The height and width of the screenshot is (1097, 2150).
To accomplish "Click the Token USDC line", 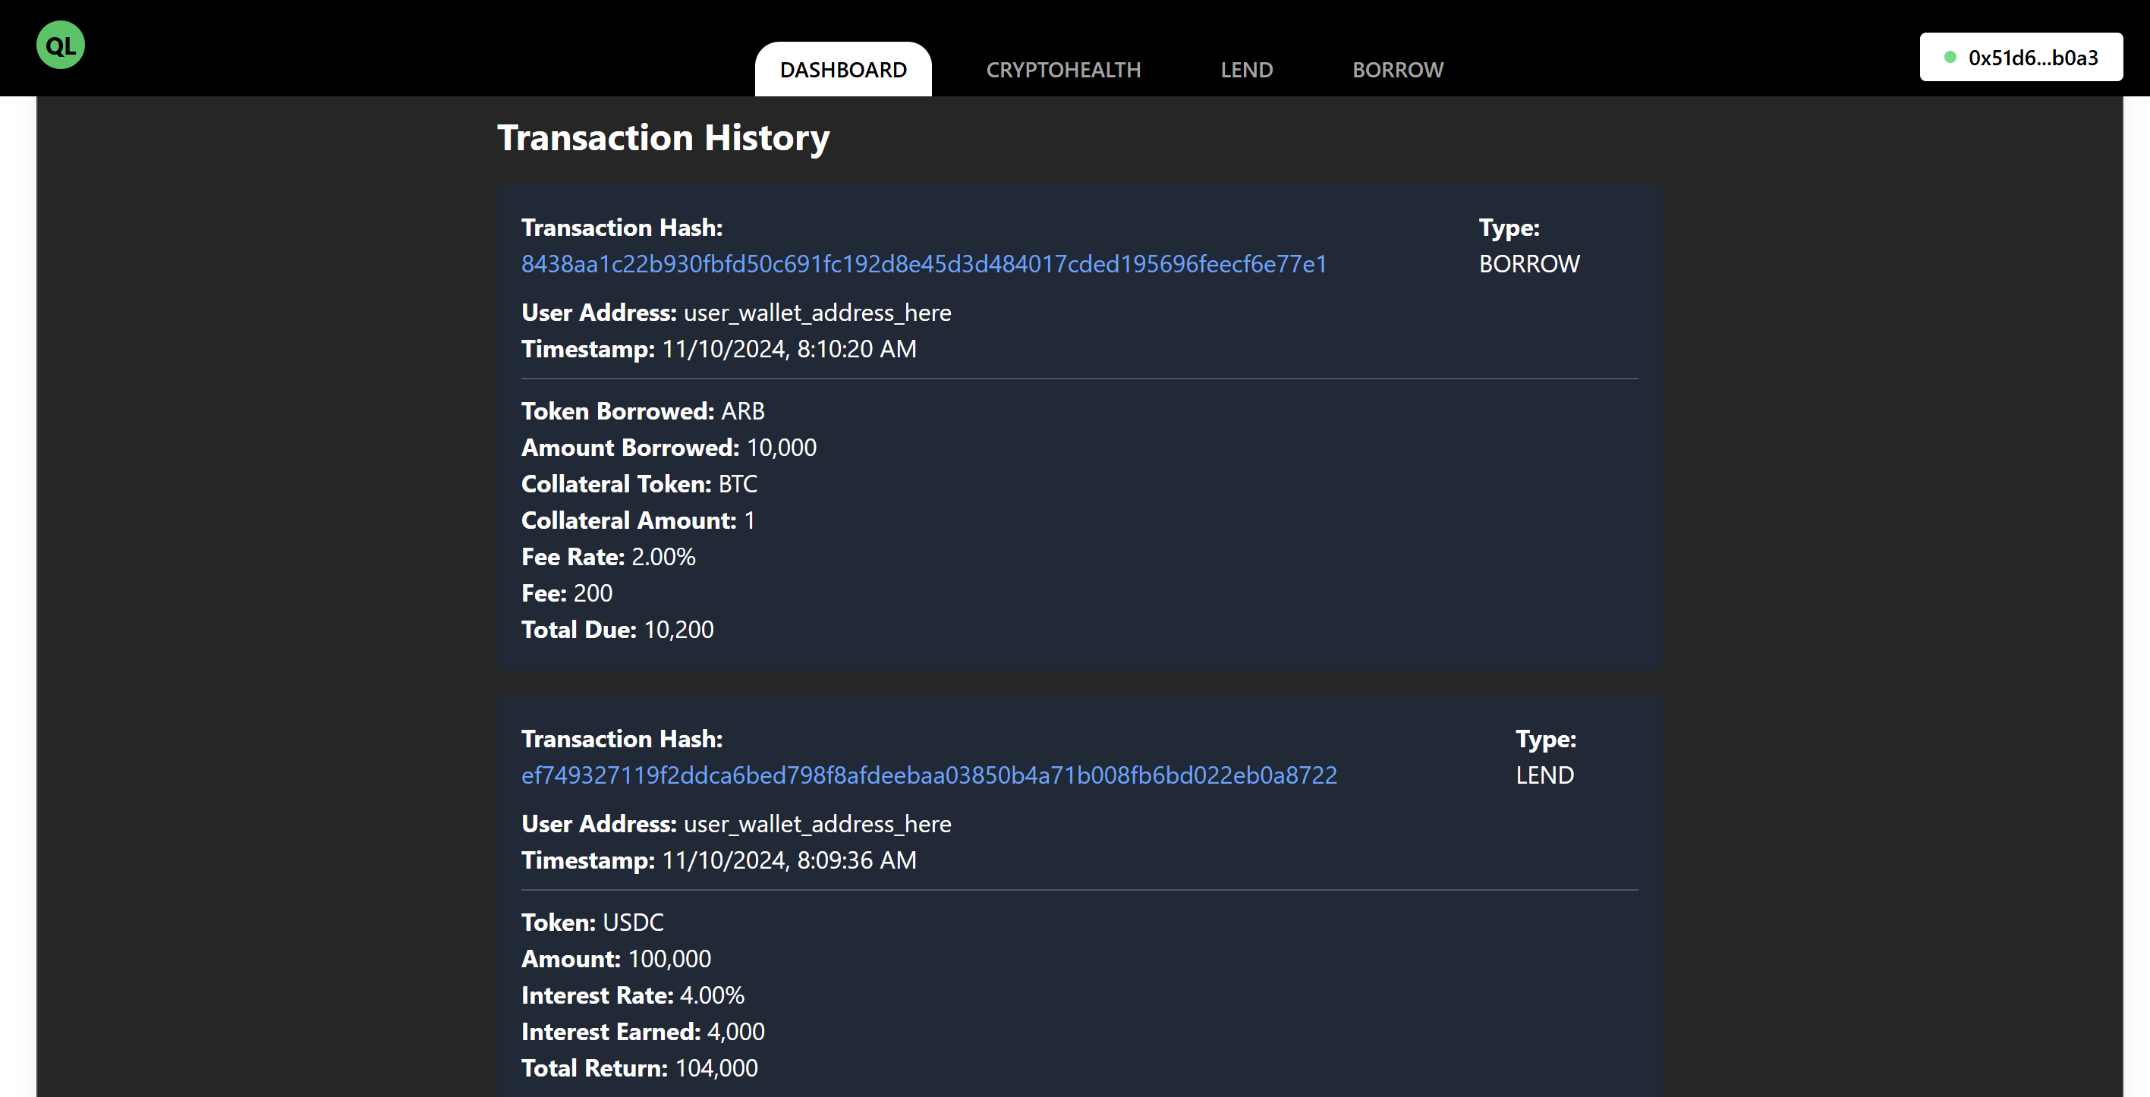I will coord(592,923).
